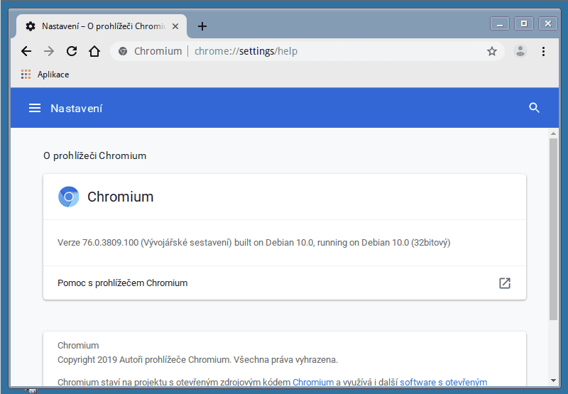The image size is (568, 394).
Task: Open the software s otevřeným link
Action: point(443,382)
